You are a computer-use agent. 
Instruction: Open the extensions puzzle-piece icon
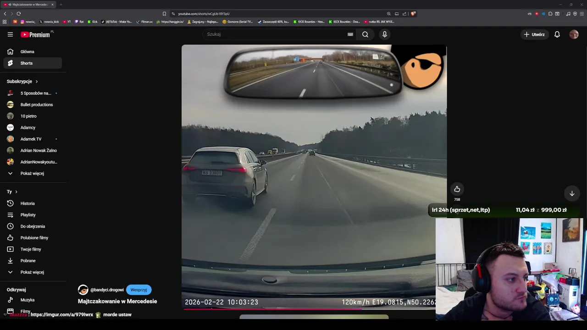pyautogui.click(x=550, y=14)
